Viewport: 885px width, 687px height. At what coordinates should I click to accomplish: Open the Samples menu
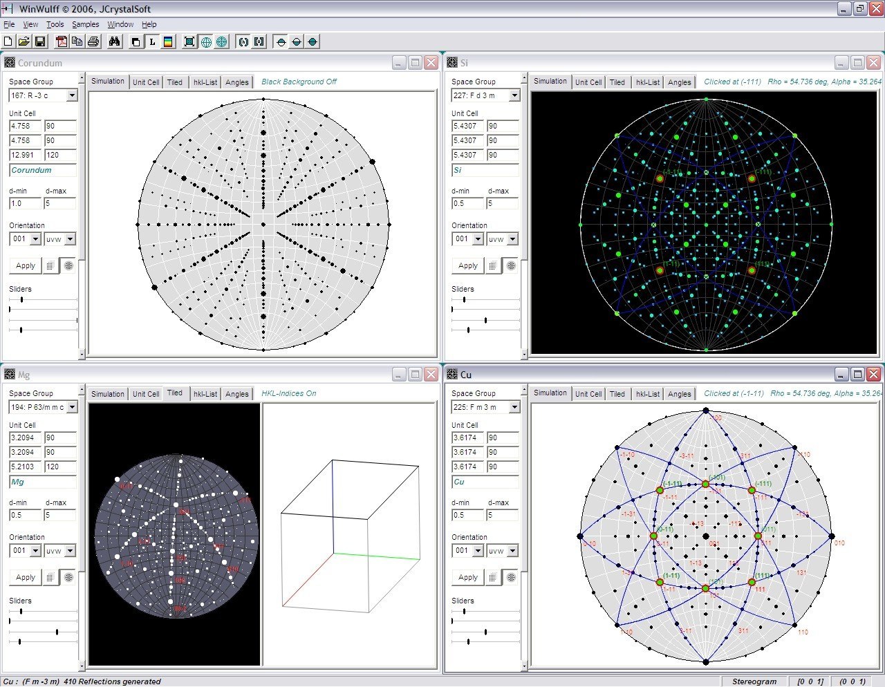(x=86, y=24)
